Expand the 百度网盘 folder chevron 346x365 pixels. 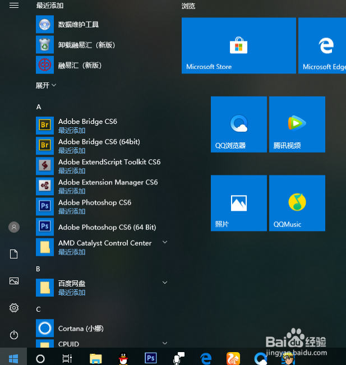coord(165,283)
